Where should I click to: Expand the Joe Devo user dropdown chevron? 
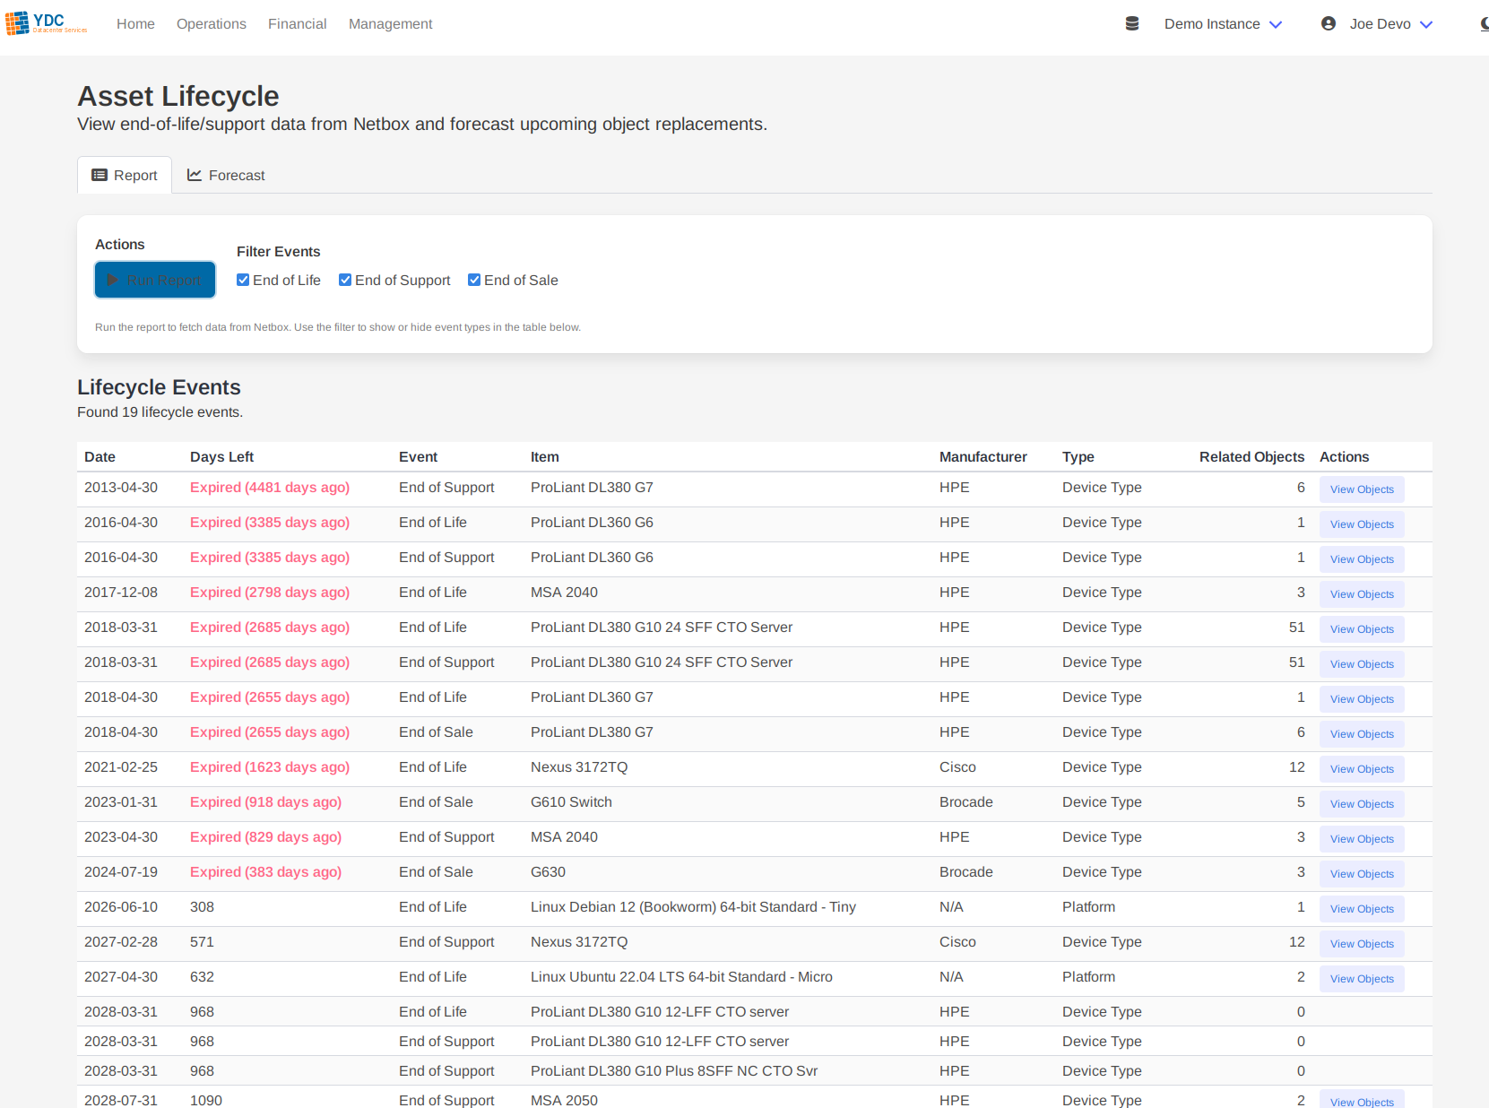point(1426,25)
